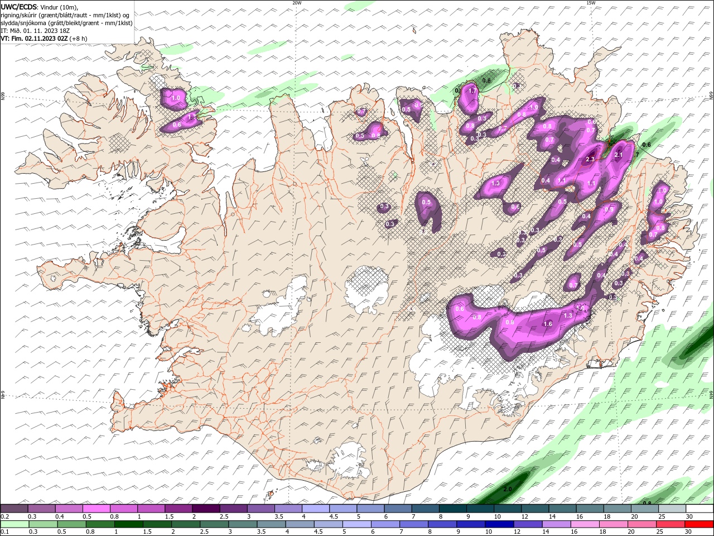Select the 'Vindur (10m)' header text

click(59, 7)
